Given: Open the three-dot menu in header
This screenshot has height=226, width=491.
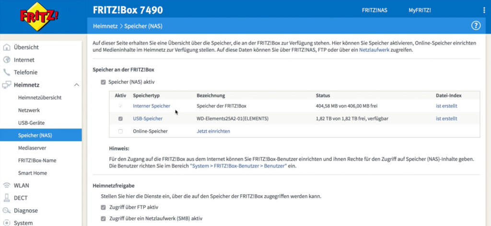Looking at the screenshot, I should click(x=484, y=10).
